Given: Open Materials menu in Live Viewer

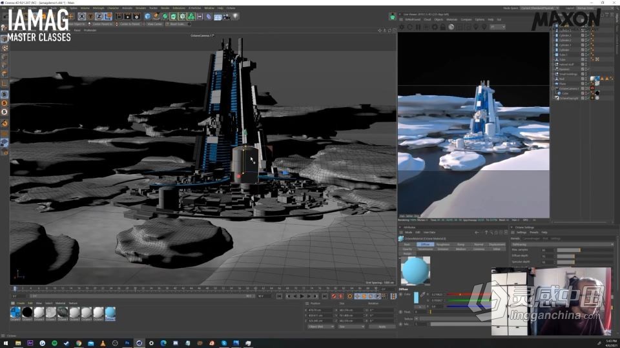Looking at the screenshot, I should 452,19.
